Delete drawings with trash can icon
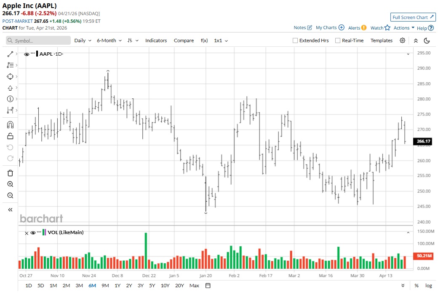This screenshot has width=446, height=294. click(x=10, y=173)
